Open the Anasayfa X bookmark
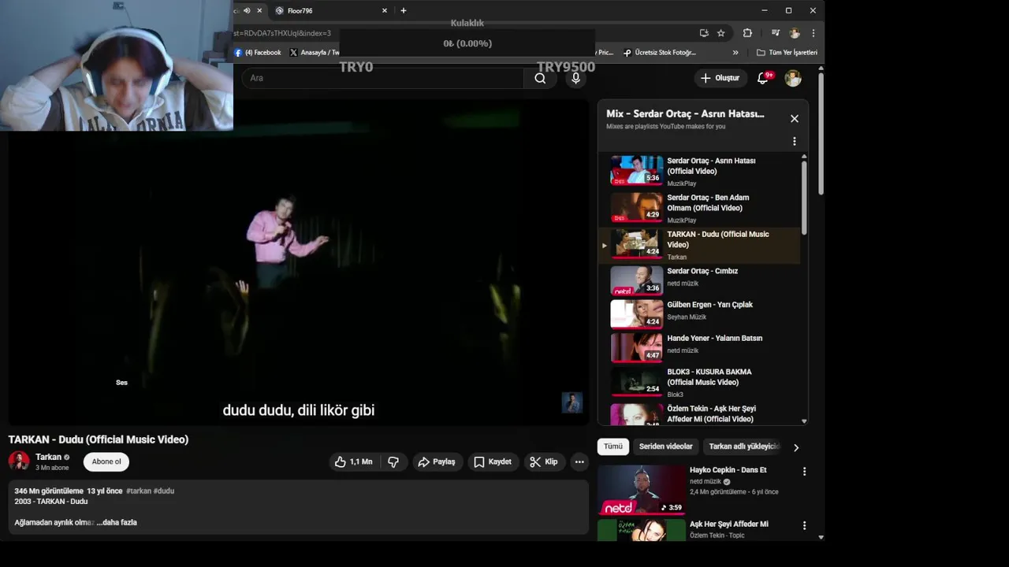Screen dimensions: 1009x567 [x=315, y=53]
